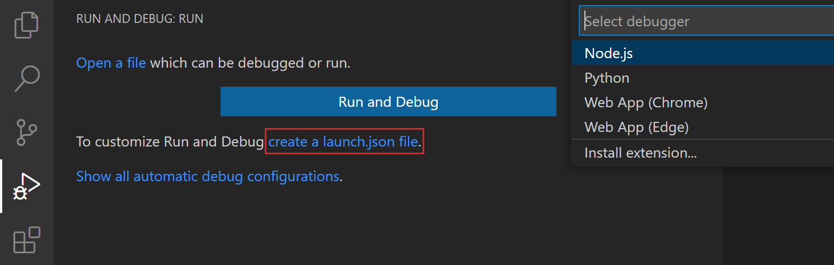The width and height of the screenshot is (834, 265).
Task: Show all automatic debug configurations
Action: click(208, 177)
